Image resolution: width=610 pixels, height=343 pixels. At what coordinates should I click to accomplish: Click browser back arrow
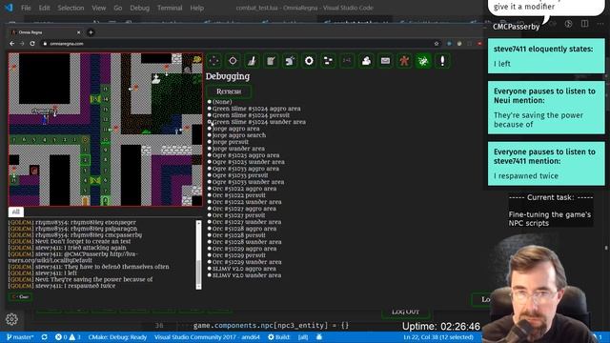pyautogui.click(x=12, y=44)
